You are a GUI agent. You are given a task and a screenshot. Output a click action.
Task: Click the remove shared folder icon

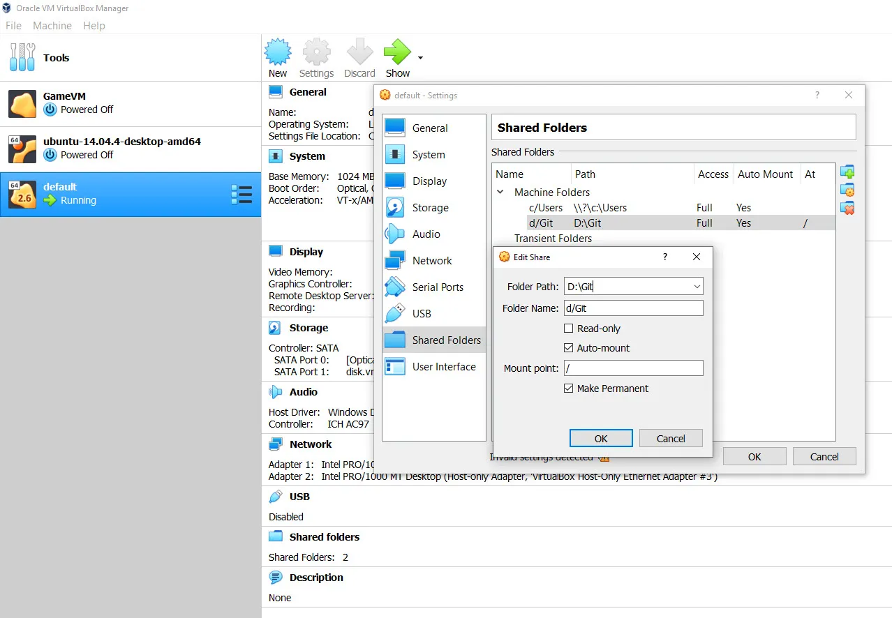click(x=847, y=208)
